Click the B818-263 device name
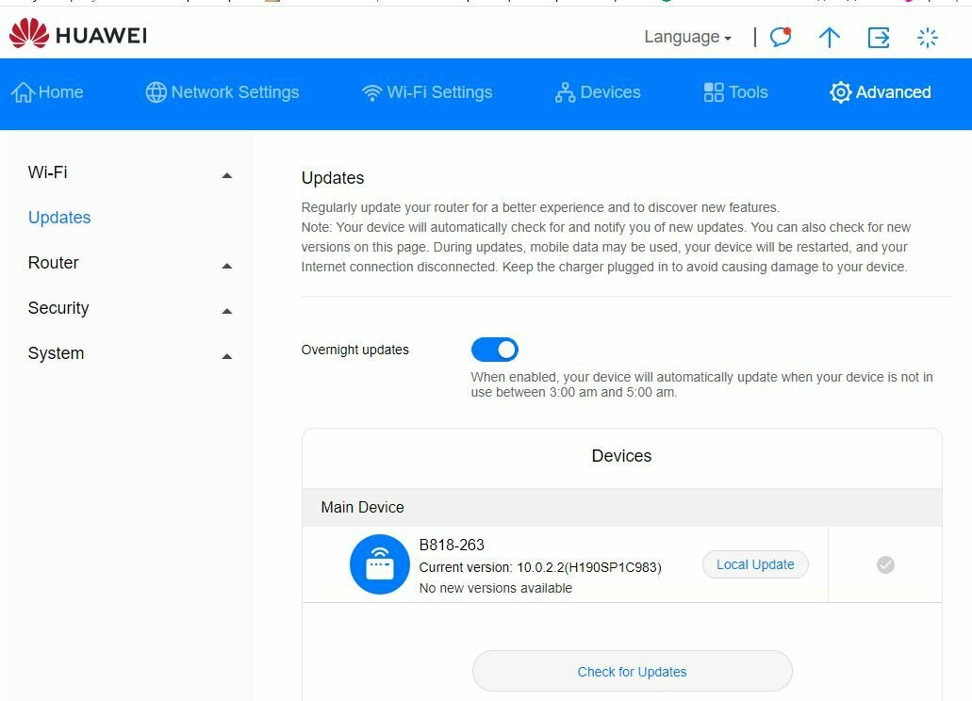Screen dimensions: 972x701 (x=452, y=545)
